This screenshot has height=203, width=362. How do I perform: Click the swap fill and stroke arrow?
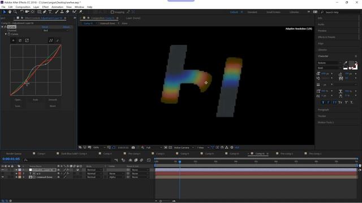pos(356,63)
